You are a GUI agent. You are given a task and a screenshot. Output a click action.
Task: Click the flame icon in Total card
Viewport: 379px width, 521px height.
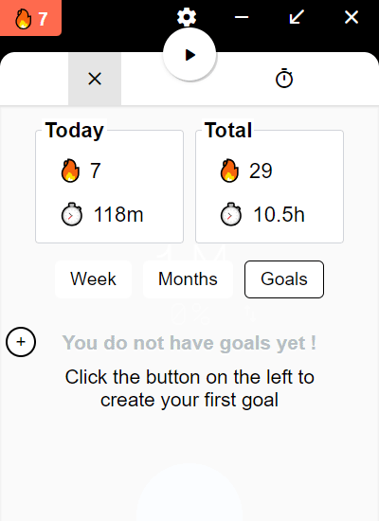229,171
